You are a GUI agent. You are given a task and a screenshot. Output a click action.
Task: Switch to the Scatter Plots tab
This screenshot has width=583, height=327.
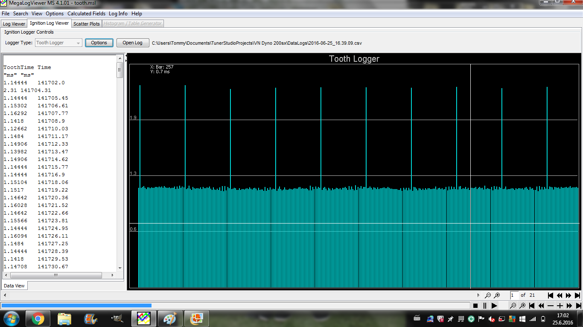point(87,24)
